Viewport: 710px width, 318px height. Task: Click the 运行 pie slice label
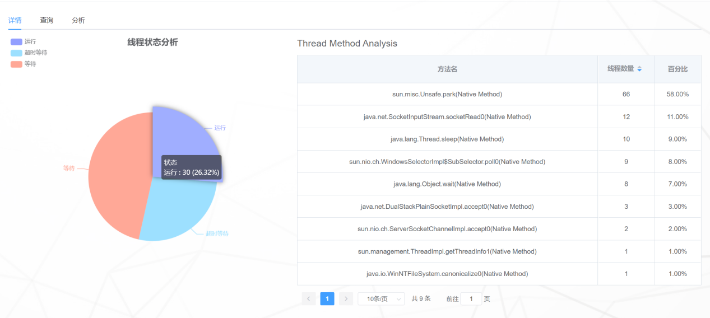pyautogui.click(x=220, y=128)
